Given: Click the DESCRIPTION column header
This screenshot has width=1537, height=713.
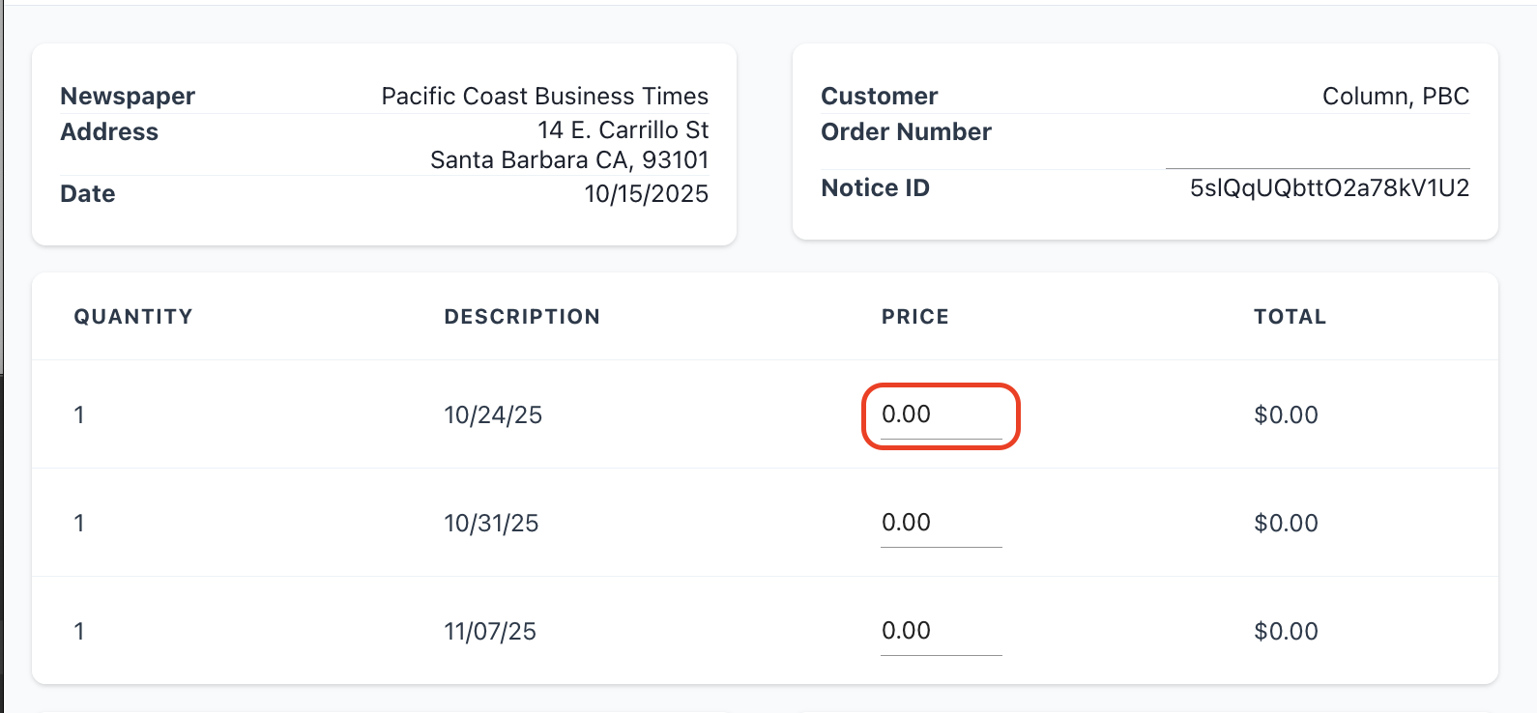Looking at the screenshot, I should tap(522, 317).
